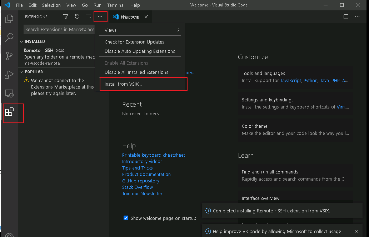The height and width of the screenshot is (237, 369).
Task: Select the Remote - SSH extension
Action: click(57, 57)
